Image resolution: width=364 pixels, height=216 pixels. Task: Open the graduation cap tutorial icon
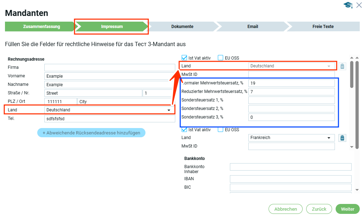click(348, 5)
